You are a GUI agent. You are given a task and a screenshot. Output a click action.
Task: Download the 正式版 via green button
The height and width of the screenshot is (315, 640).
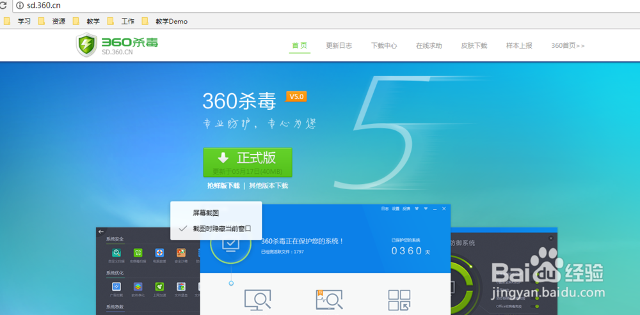point(248,162)
